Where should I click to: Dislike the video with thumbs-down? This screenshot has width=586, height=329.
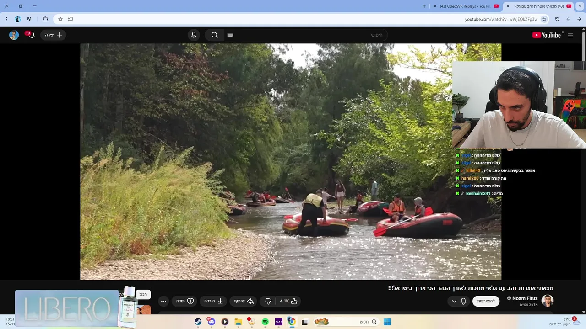tap(268, 301)
